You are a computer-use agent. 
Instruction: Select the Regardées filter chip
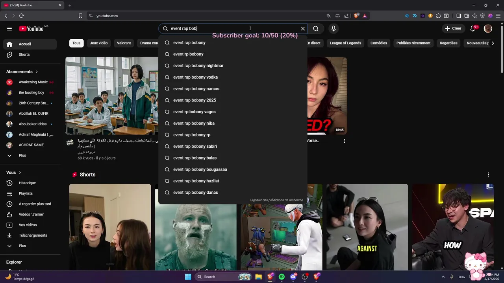448,43
